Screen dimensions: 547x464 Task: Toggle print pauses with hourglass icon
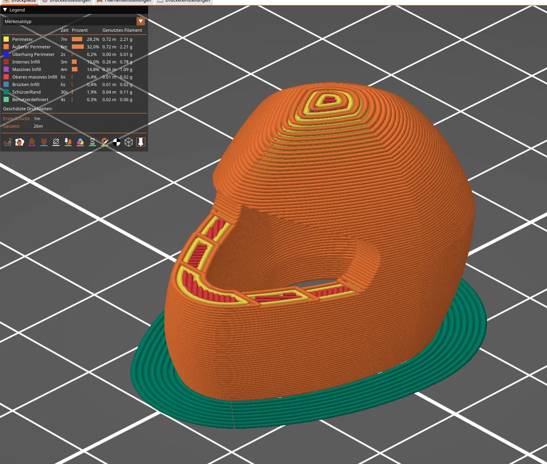(x=92, y=142)
